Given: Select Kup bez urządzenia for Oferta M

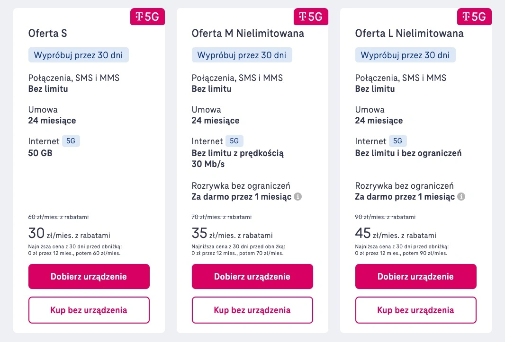Looking at the screenshot, I should 252,310.
